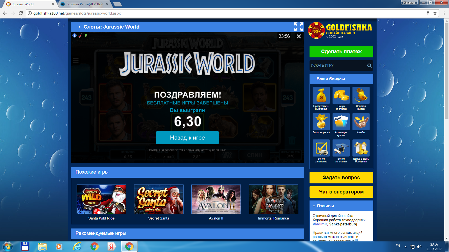Open the Welcome bonus money bag icon
This screenshot has width=449, height=252.
click(321, 95)
